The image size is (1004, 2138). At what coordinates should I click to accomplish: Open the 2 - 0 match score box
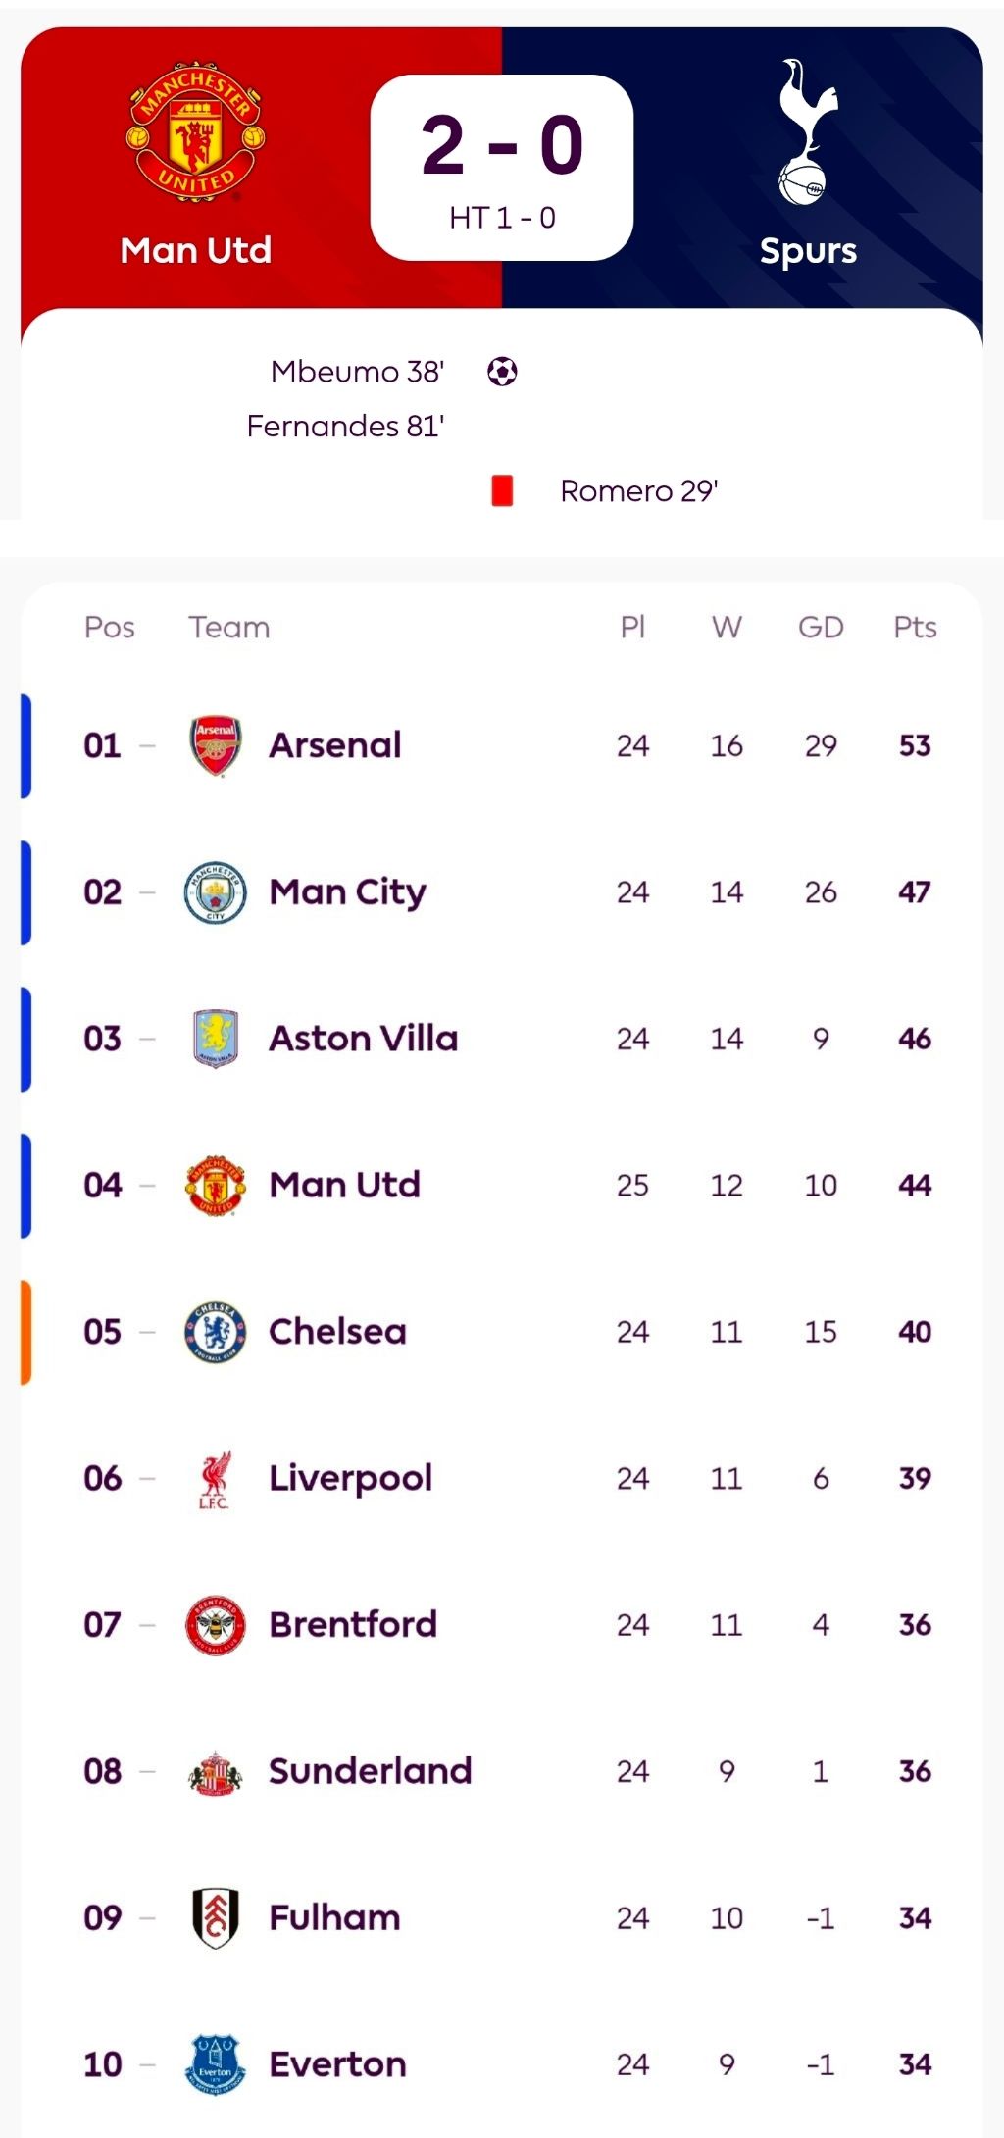pyautogui.click(x=502, y=167)
